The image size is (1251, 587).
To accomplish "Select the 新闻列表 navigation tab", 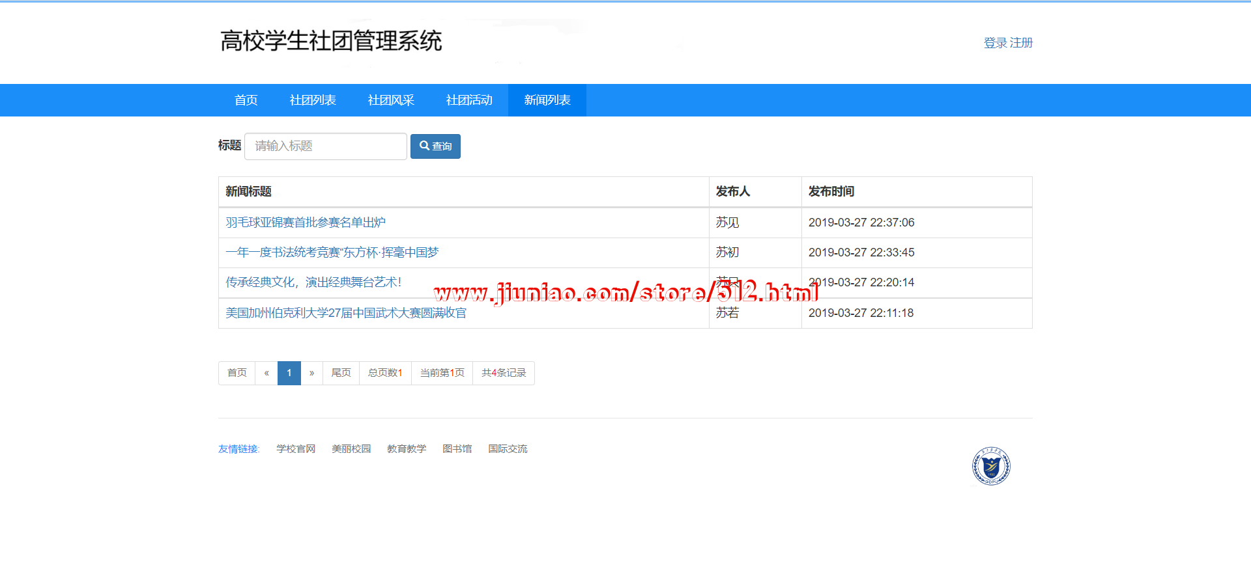I will tap(547, 100).
